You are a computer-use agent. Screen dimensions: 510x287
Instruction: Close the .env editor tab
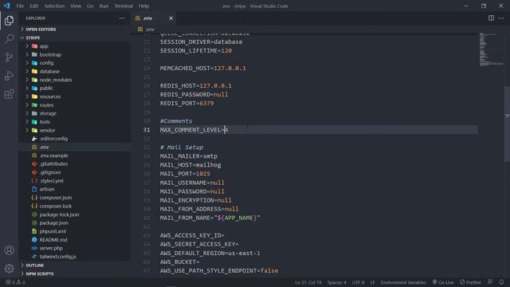pyautogui.click(x=171, y=18)
